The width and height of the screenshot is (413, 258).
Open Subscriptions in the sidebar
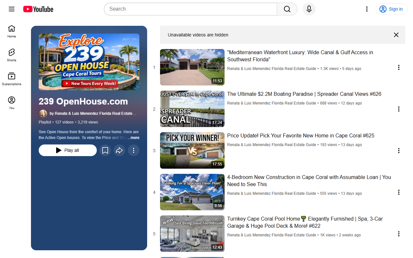pyautogui.click(x=12, y=79)
